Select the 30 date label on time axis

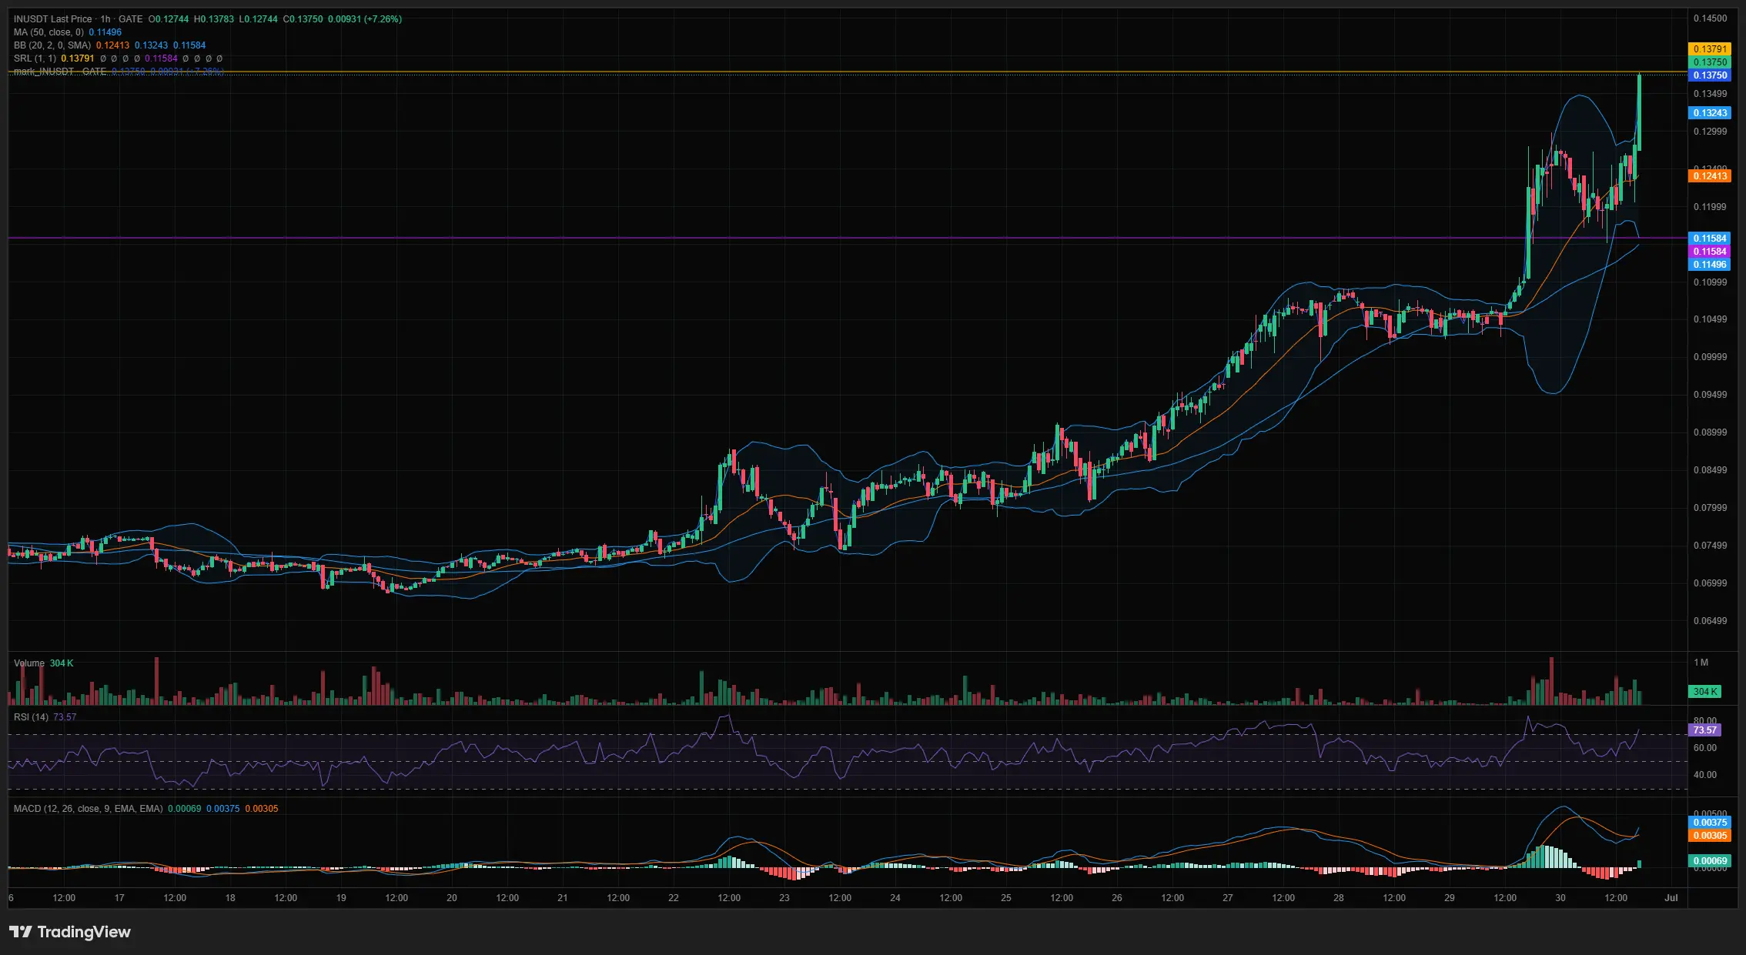tap(1560, 898)
